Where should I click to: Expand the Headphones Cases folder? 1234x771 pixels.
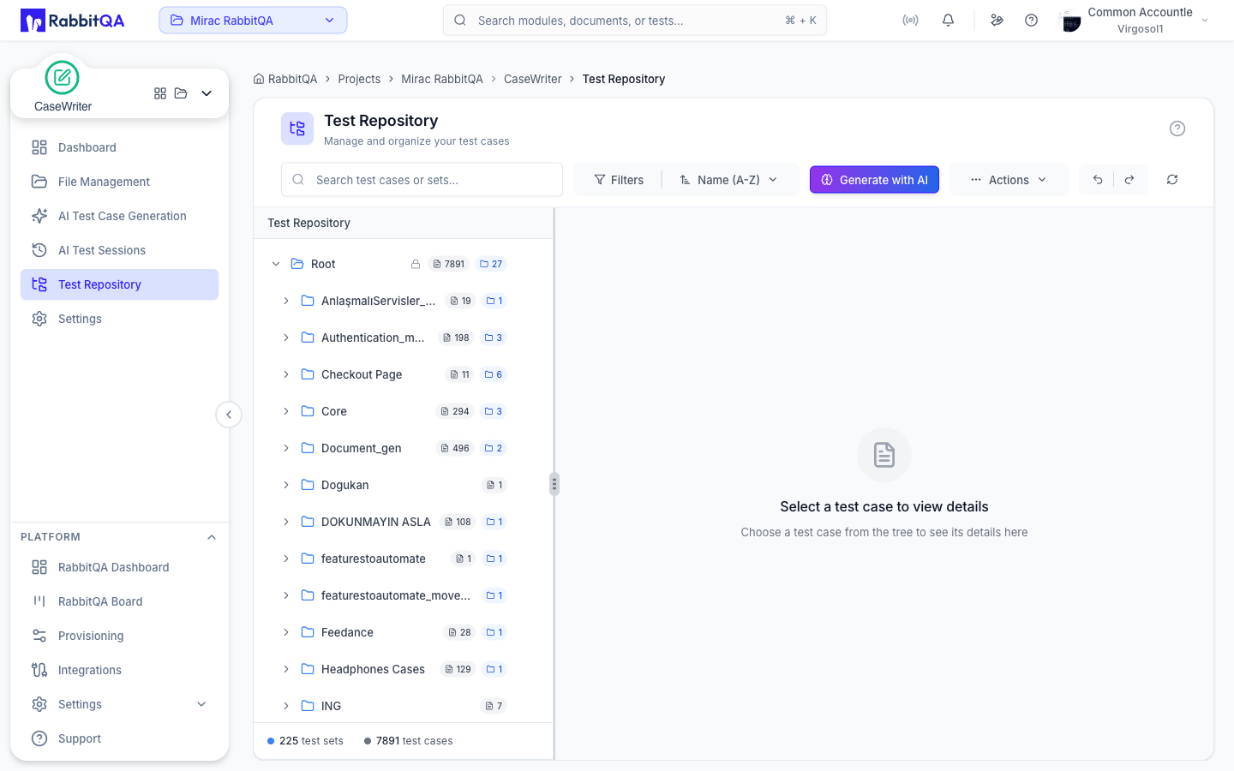click(x=286, y=669)
